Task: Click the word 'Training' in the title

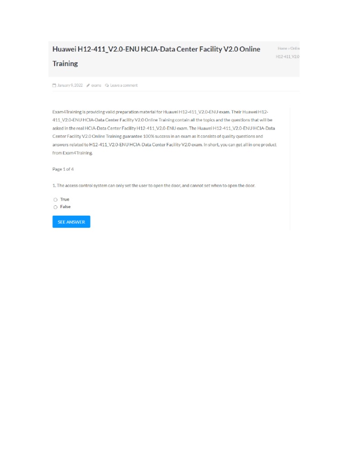Action: pyautogui.click(x=65, y=63)
